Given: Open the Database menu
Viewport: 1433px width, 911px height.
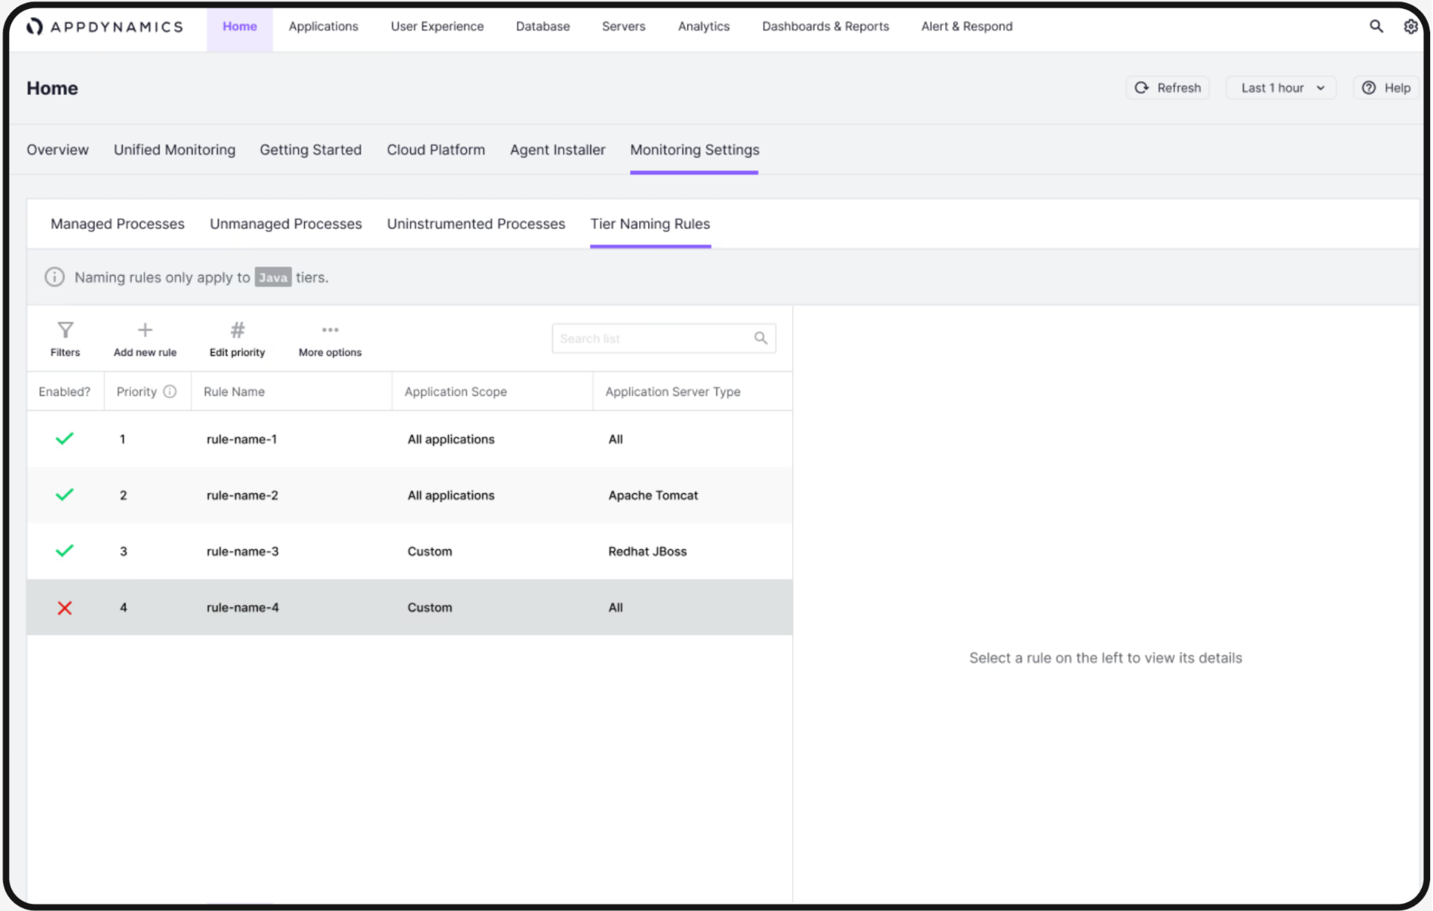Looking at the screenshot, I should pyautogui.click(x=543, y=27).
